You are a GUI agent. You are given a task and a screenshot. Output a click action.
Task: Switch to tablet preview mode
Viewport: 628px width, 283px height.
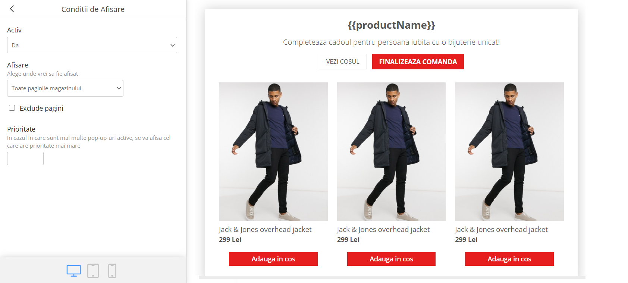click(93, 271)
